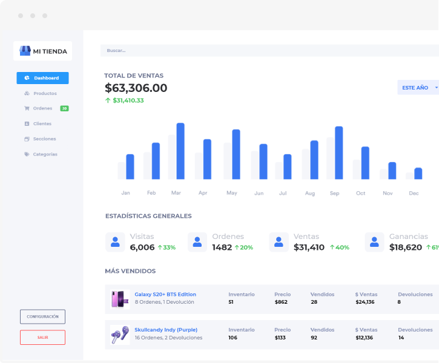
Task: Click the blue March sales bar
Action: coord(180,151)
